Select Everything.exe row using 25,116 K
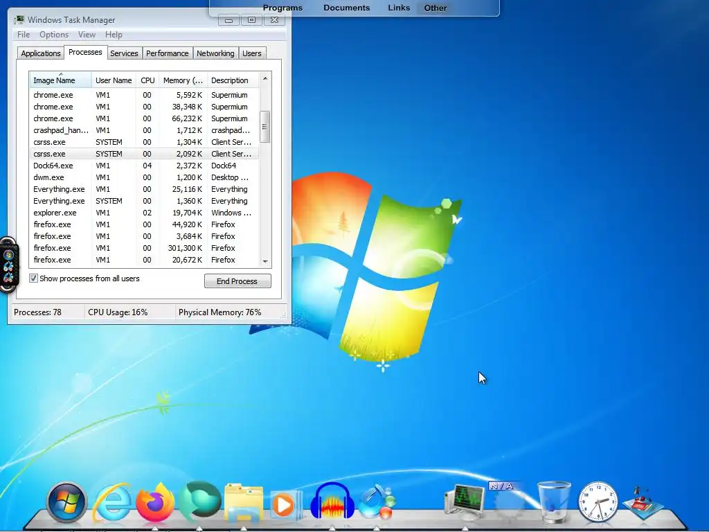 coord(144,189)
